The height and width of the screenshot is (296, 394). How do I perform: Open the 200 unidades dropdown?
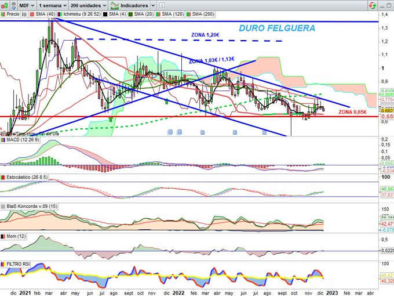88,5
